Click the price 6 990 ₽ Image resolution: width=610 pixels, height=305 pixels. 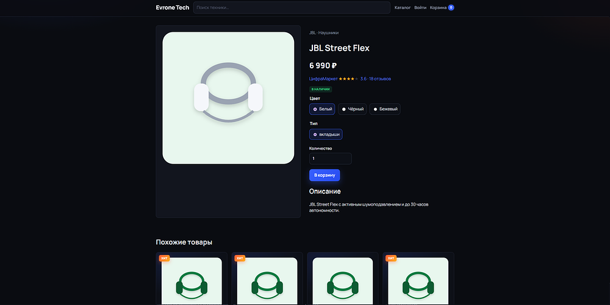tap(323, 65)
